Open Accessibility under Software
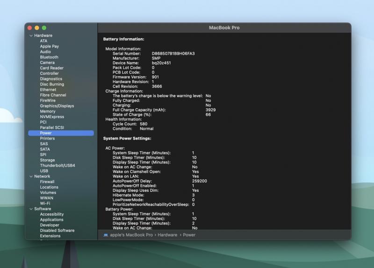374x268 pixels. pyautogui.click(x=52, y=214)
